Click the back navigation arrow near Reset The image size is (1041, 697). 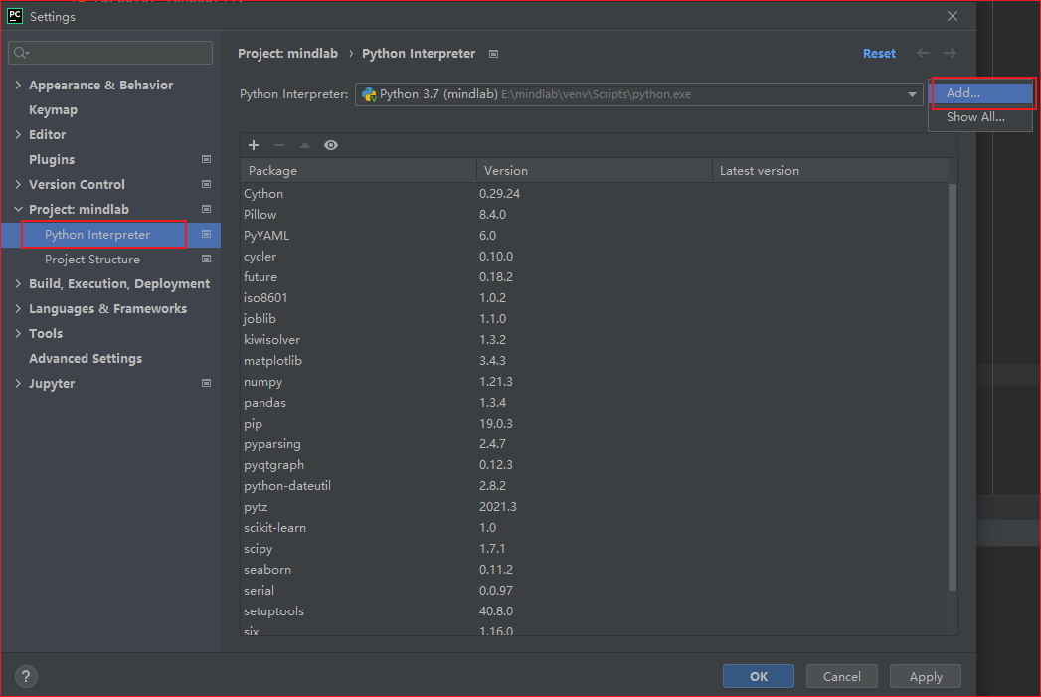[922, 53]
